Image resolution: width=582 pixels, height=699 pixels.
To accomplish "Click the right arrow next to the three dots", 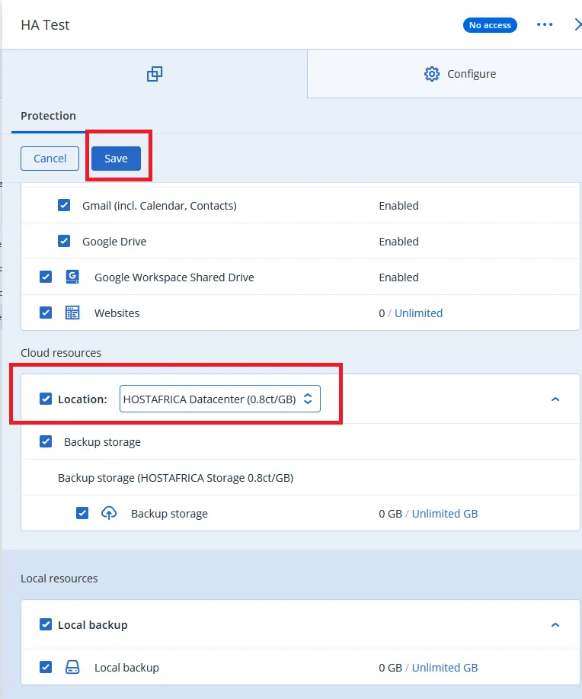I will pyautogui.click(x=577, y=25).
